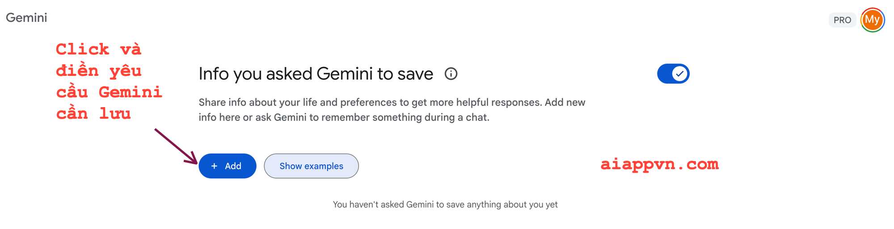Click the line starting Share info about your life
This screenshot has width=894, height=229.
click(392, 102)
